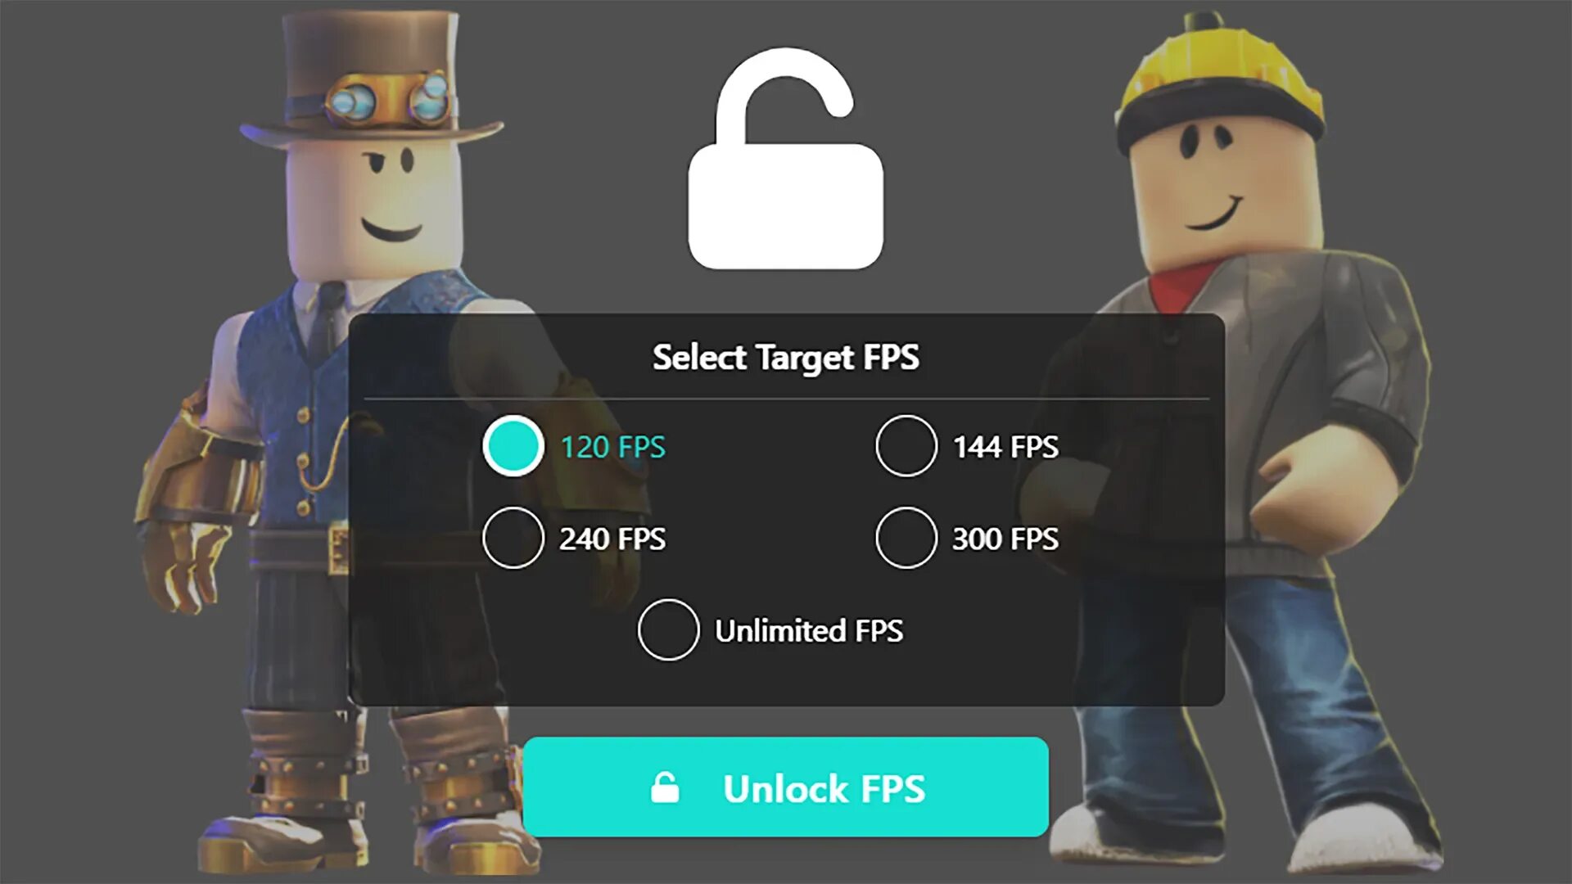
Task: Pick the 240 FPS radio circle
Action: click(513, 538)
